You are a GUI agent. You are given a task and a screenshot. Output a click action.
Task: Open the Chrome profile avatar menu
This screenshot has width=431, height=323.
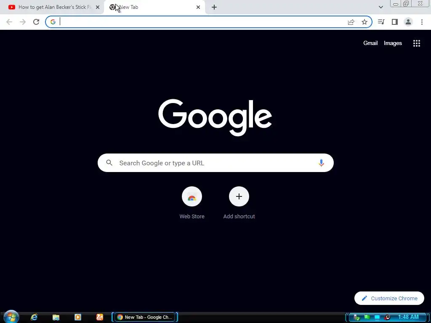(408, 22)
